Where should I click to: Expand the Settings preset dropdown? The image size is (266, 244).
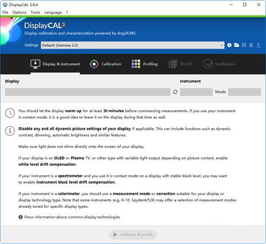pyautogui.click(x=132, y=45)
